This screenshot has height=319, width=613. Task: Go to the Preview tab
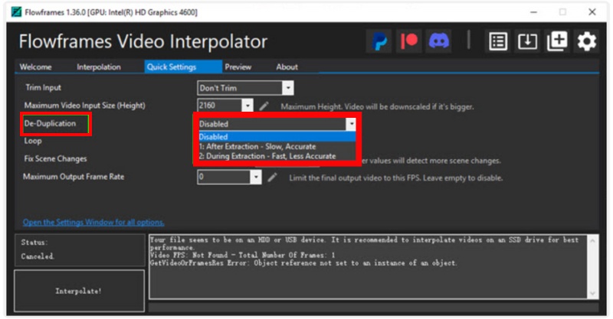[238, 67]
